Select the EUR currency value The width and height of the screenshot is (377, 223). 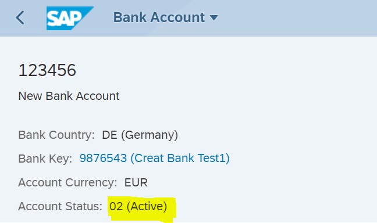(x=136, y=182)
